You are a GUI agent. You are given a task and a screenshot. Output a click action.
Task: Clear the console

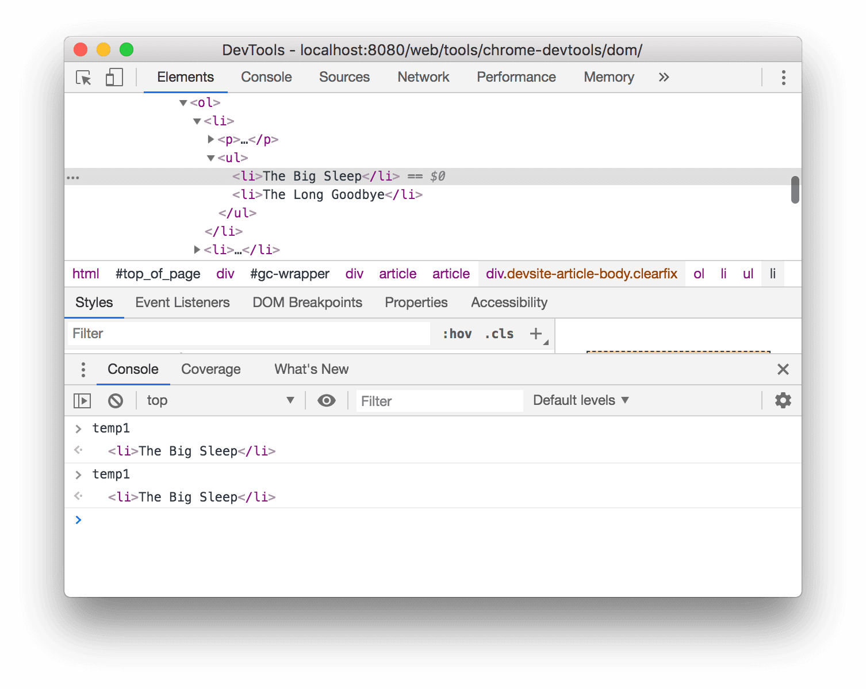coord(116,400)
